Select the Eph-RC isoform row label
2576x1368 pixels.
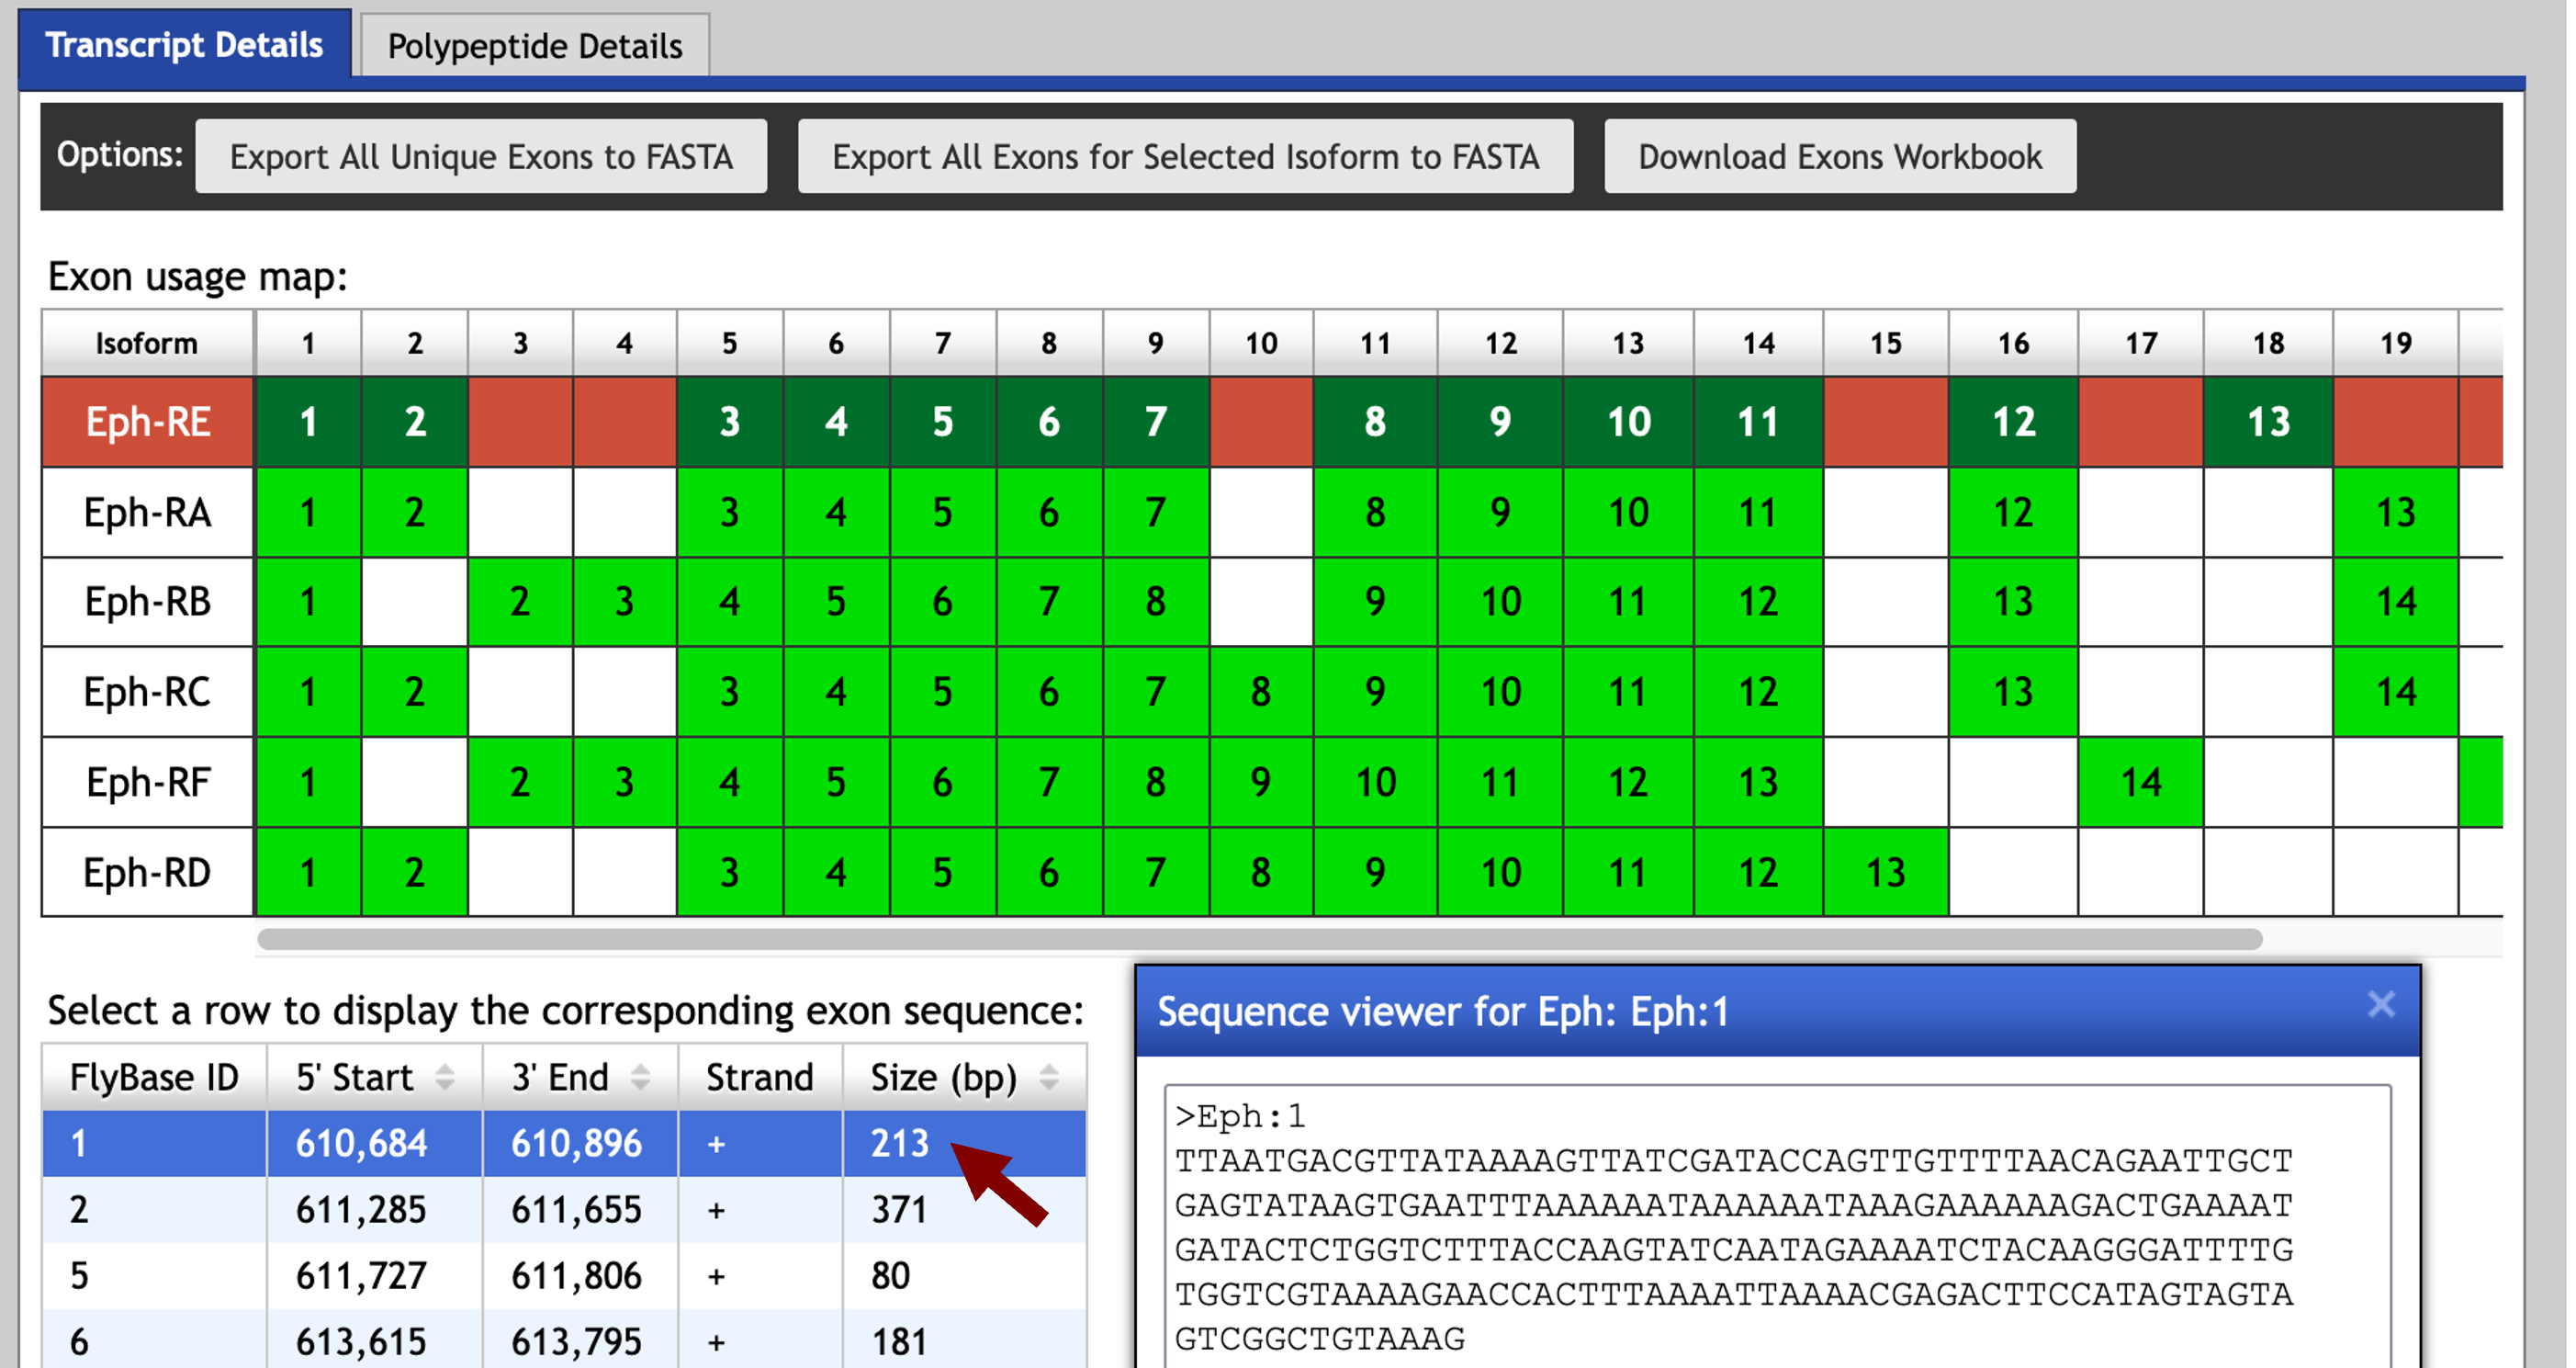(x=148, y=692)
